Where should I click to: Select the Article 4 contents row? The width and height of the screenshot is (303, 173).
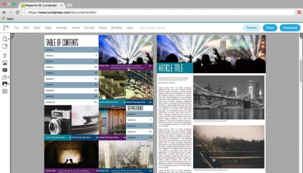(x=71, y=67)
